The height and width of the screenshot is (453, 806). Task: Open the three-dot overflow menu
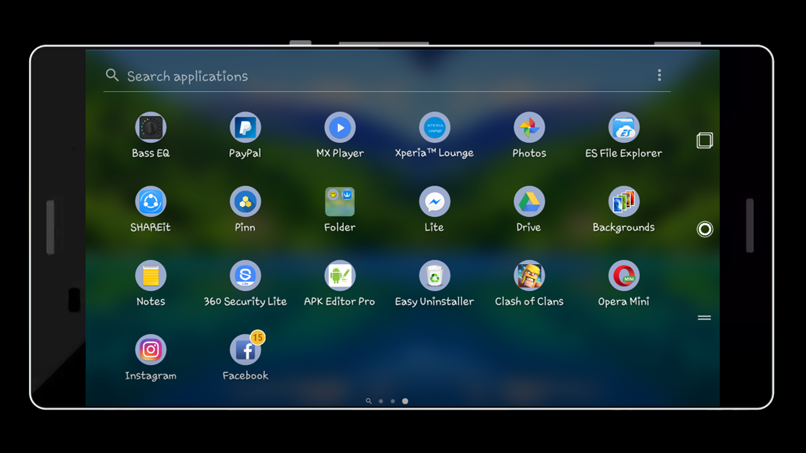pos(659,75)
